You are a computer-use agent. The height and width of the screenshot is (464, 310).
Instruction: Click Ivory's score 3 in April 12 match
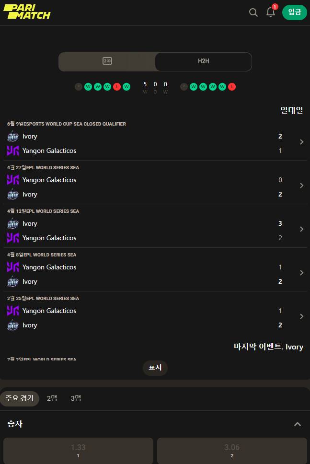[x=280, y=223]
